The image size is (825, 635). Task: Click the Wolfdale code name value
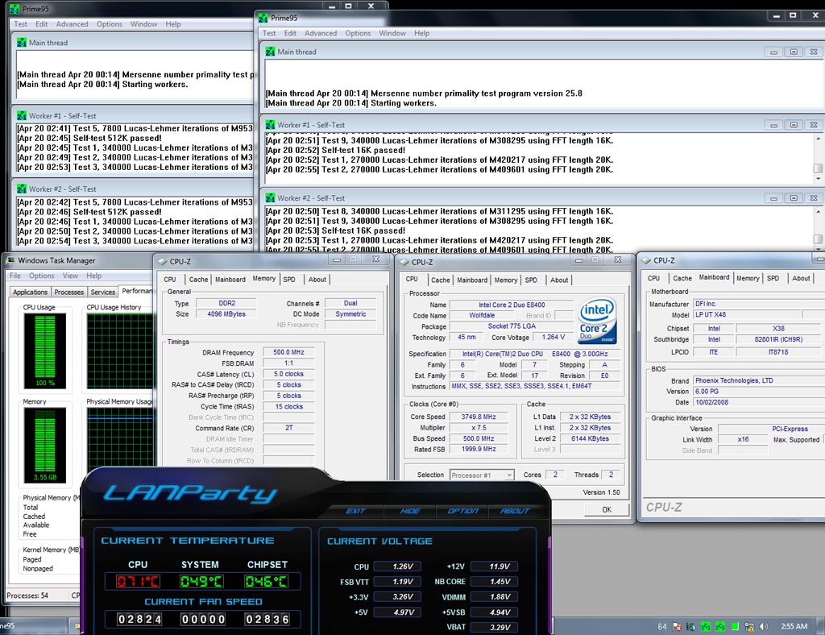click(x=482, y=316)
